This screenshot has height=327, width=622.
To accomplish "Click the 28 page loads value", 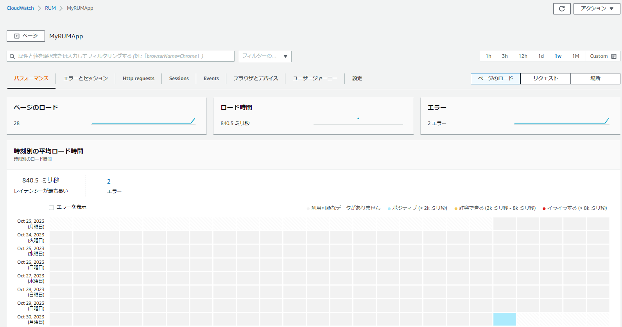I will coord(16,123).
